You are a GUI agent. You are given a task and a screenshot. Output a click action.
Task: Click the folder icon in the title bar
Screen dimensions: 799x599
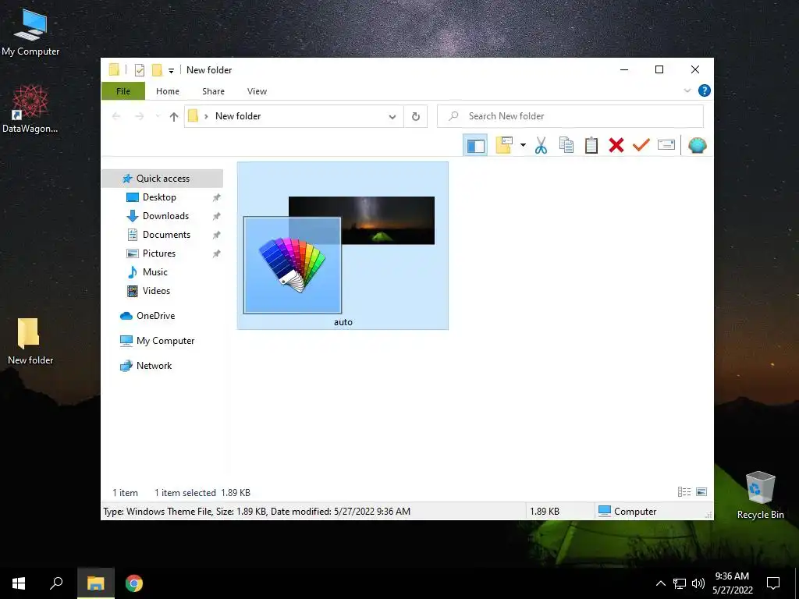click(x=114, y=69)
